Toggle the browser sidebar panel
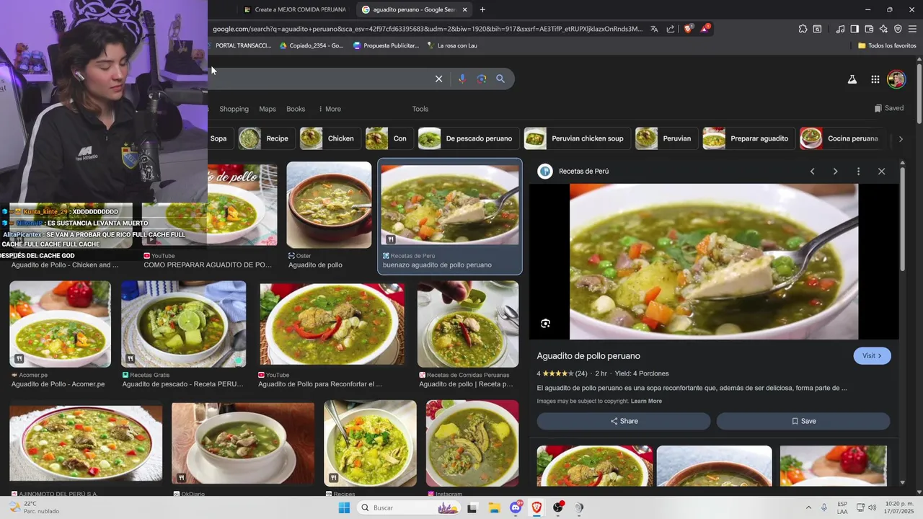923x519 pixels. point(854,29)
